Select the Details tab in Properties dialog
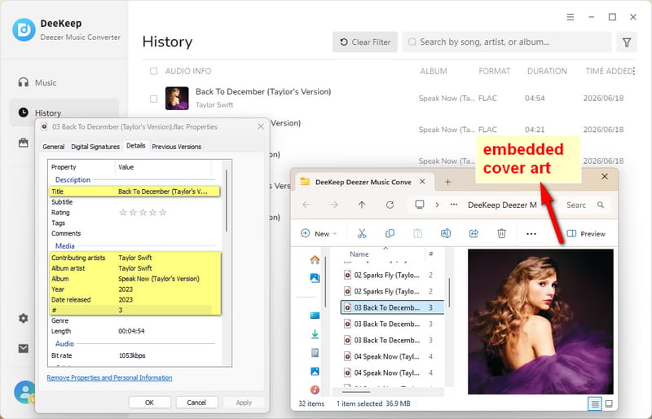This screenshot has width=652, height=419. tap(136, 146)
